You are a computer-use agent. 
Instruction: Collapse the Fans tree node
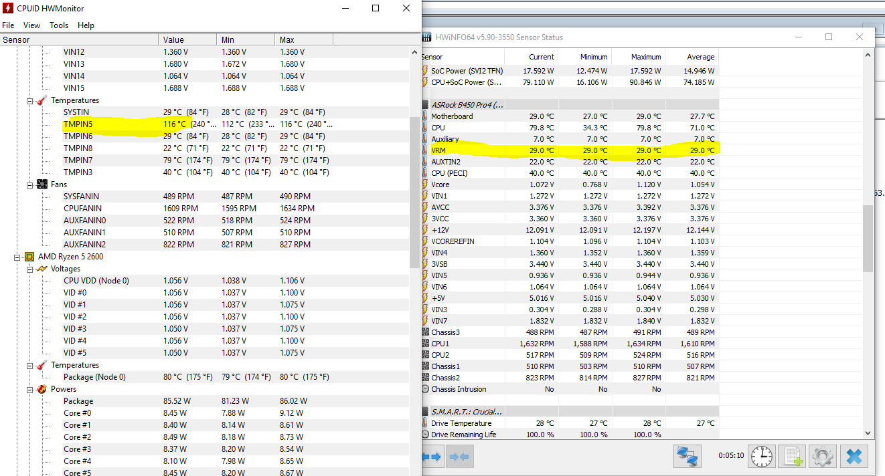30,185
